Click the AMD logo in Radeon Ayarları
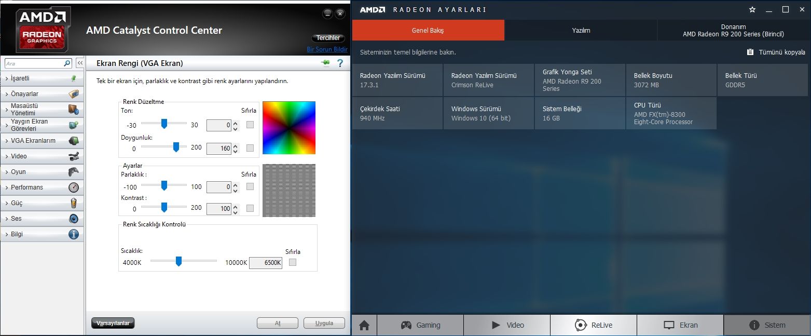The width and height of the screenshot is (811, 336). [x=373, y=10]
